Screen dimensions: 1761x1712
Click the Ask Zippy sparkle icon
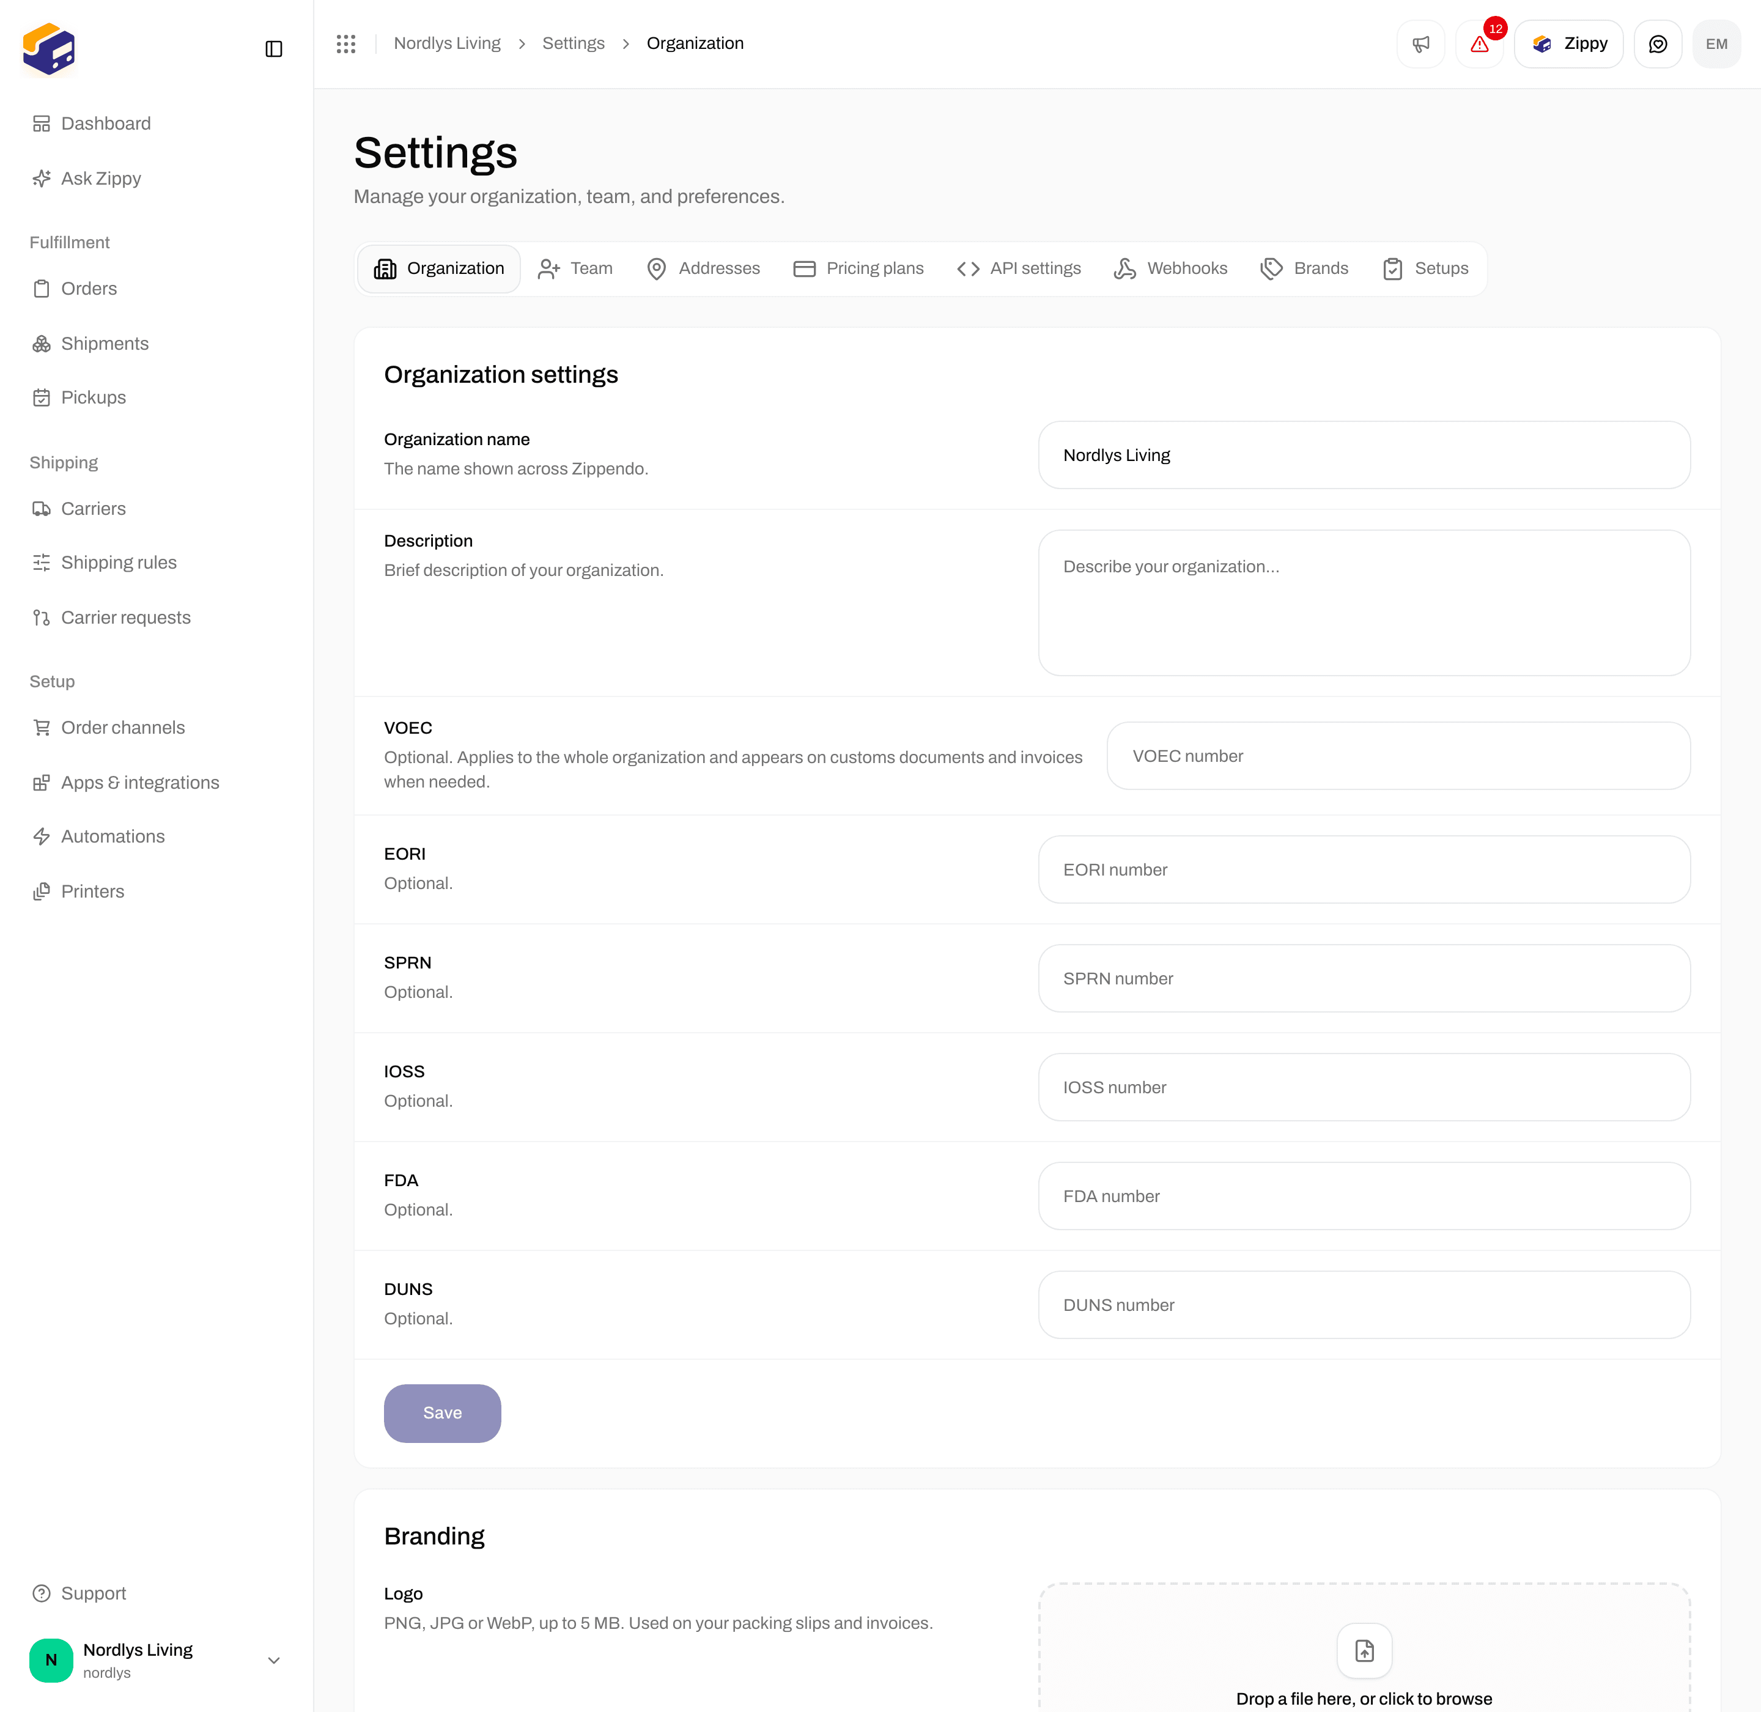(x=42, y=179)
